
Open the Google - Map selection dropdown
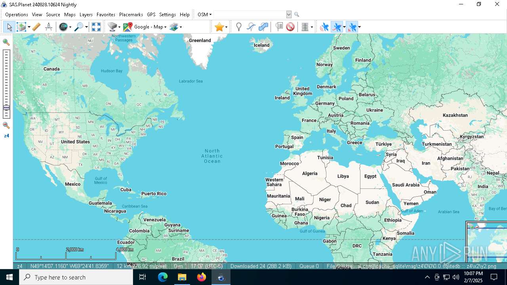click(150, 27)
